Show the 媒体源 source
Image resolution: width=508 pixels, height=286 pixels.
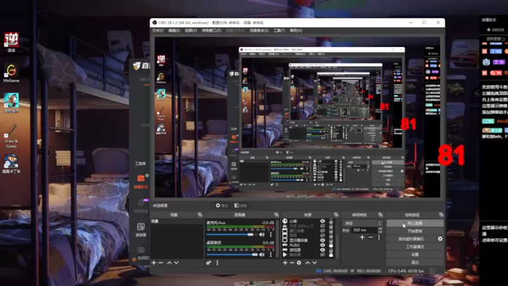323,255
